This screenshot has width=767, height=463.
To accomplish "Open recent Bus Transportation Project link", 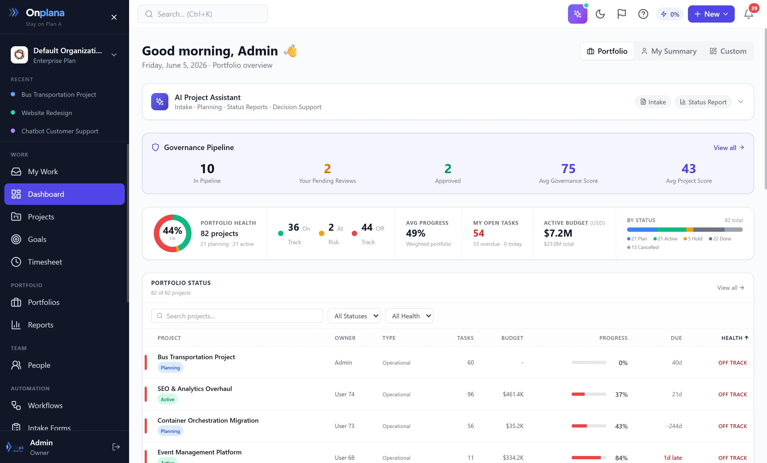I will pos(59,94).
